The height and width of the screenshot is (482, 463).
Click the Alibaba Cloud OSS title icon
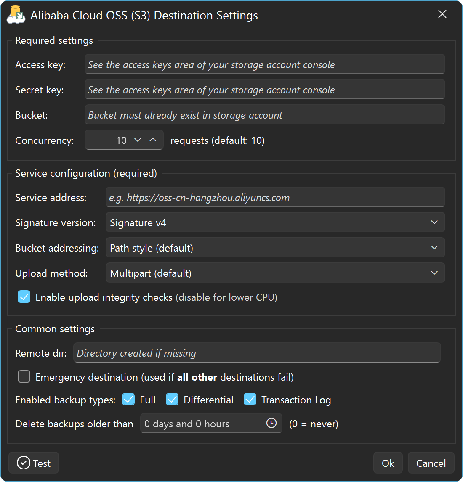(x=16, y=15)
